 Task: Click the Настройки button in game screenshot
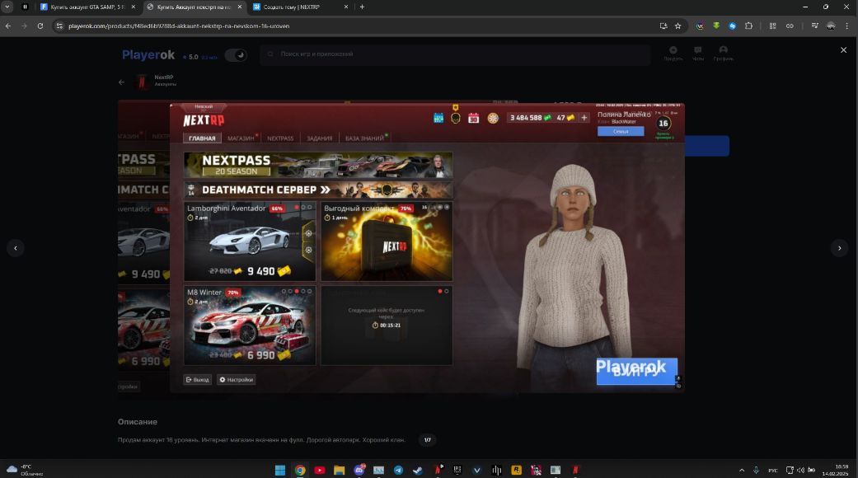pyautogui.click(x=237, y=380)
